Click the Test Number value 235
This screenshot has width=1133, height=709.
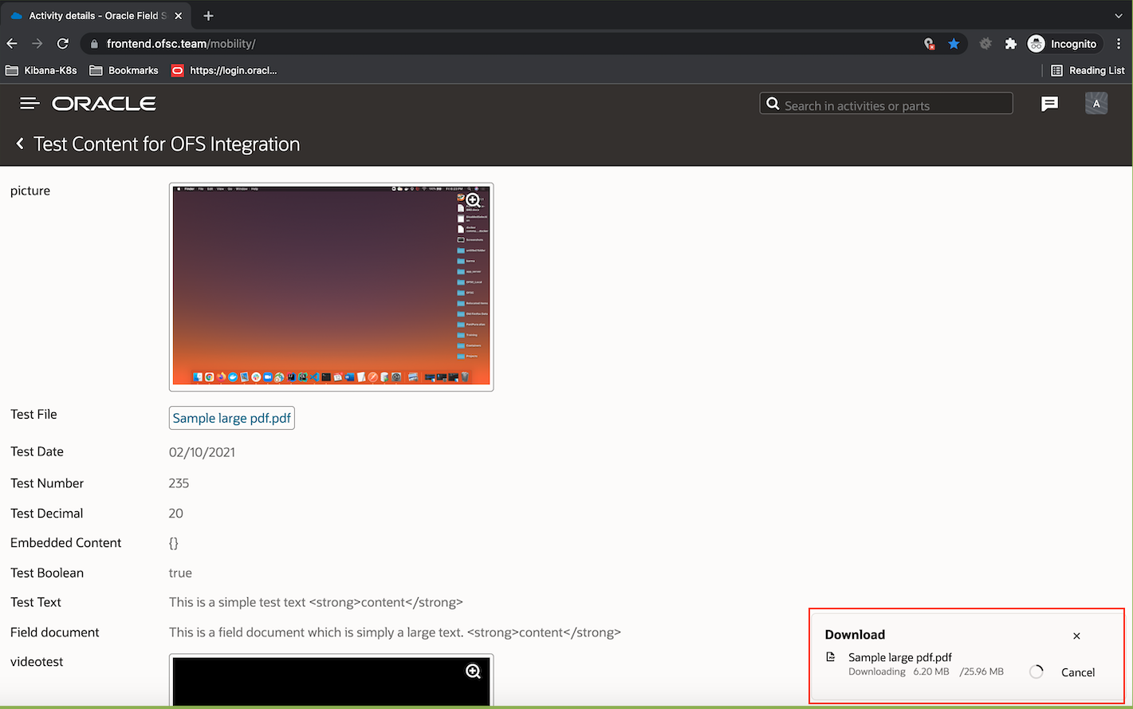[179, 483]
